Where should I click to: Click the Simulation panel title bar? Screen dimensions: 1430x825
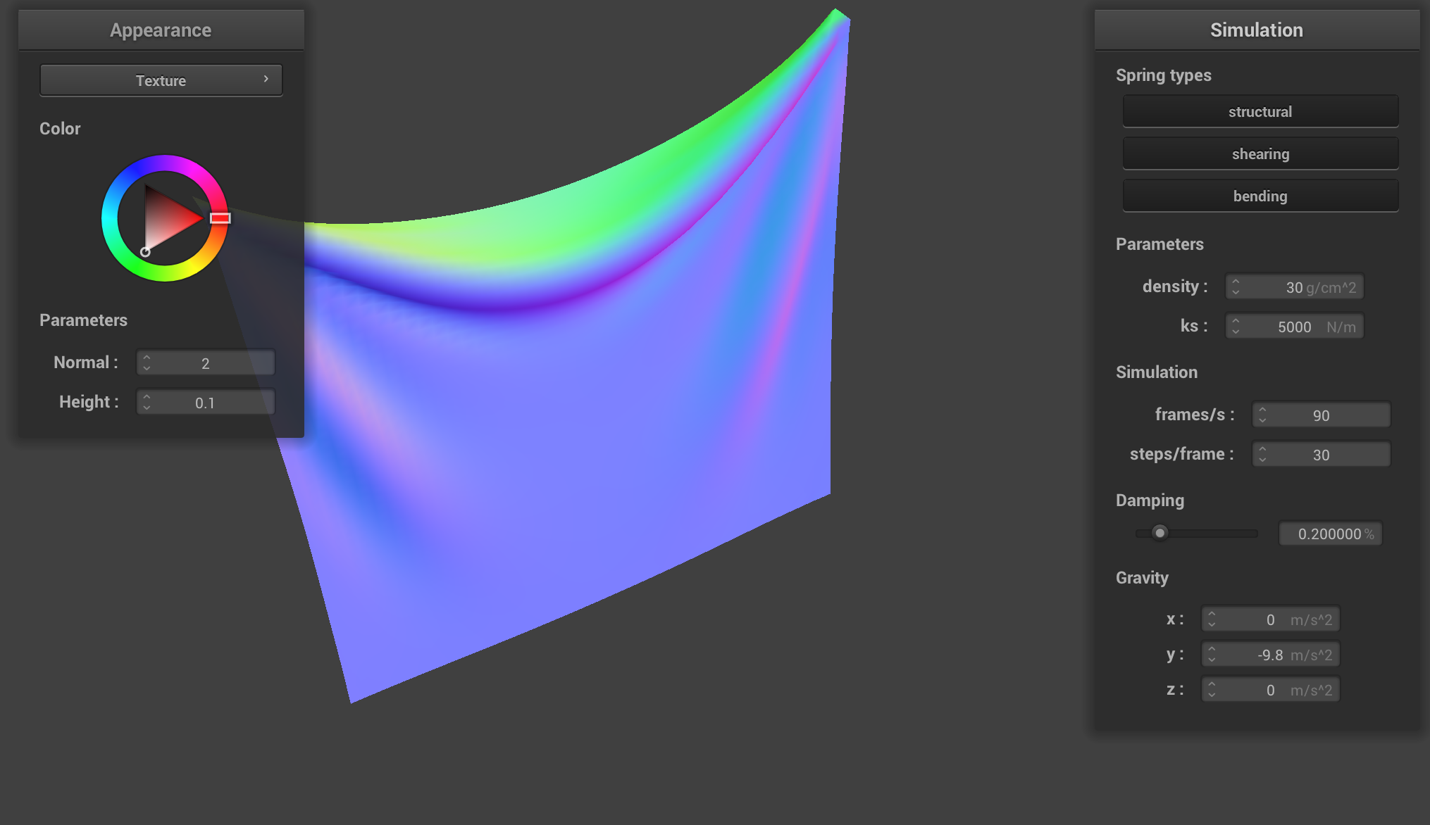(x=1257, y=30)
